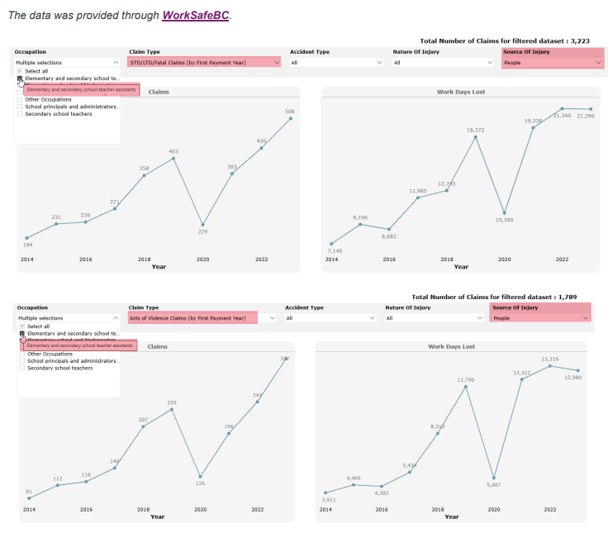
Task: Check School principals and administrators in upper list
Action: coord(21,107)
